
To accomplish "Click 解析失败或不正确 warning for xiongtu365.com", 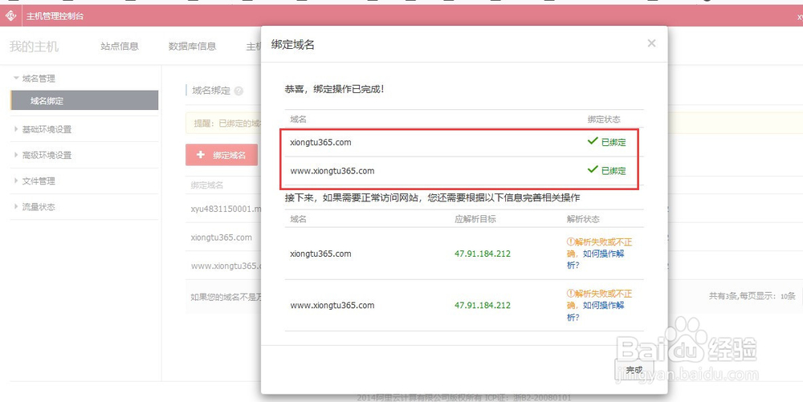I will pos(599,242).
